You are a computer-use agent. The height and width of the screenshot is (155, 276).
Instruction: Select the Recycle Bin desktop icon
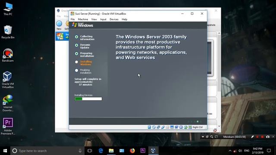(8, 32)
